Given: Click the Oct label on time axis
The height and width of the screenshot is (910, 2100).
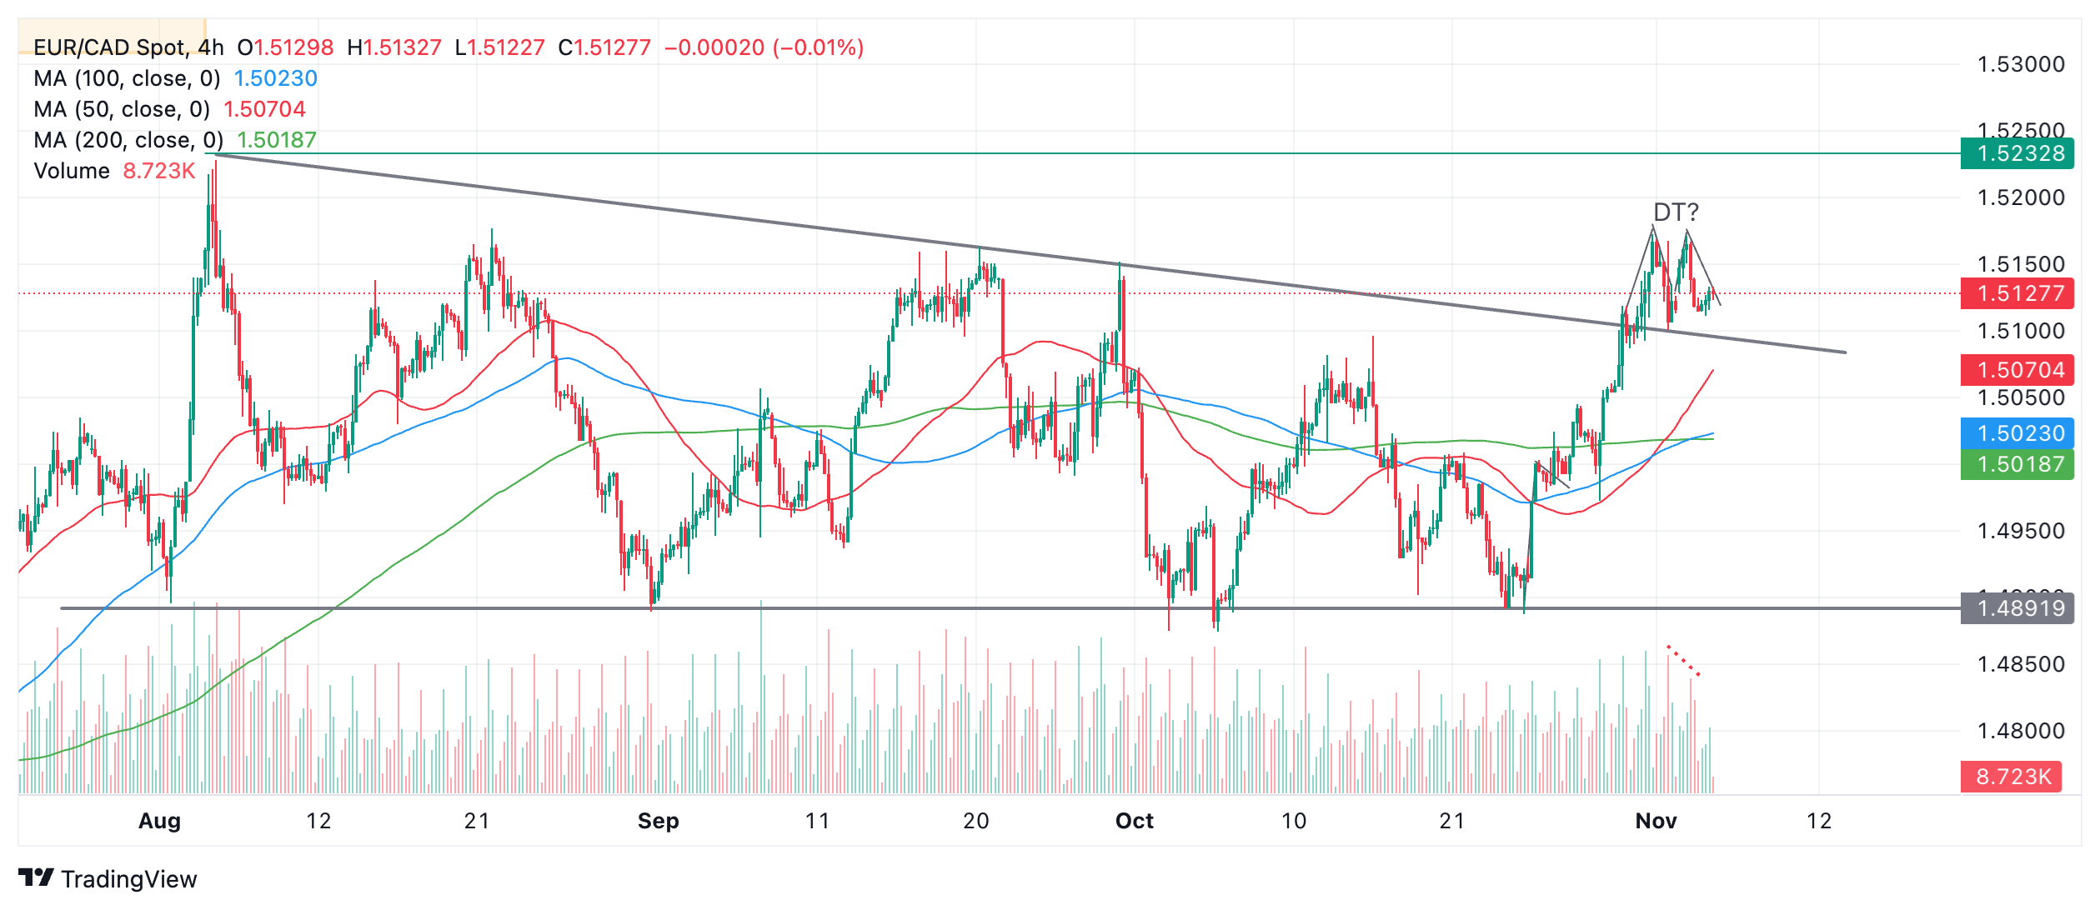Looking at the screenshot, I should coord(1134,821).
